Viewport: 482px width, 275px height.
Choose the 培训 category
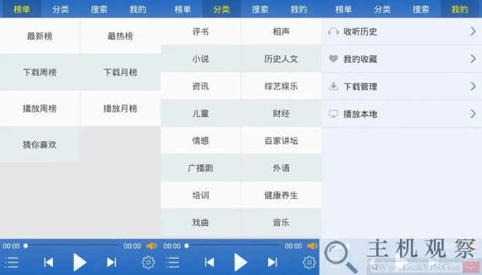point(200,195)
